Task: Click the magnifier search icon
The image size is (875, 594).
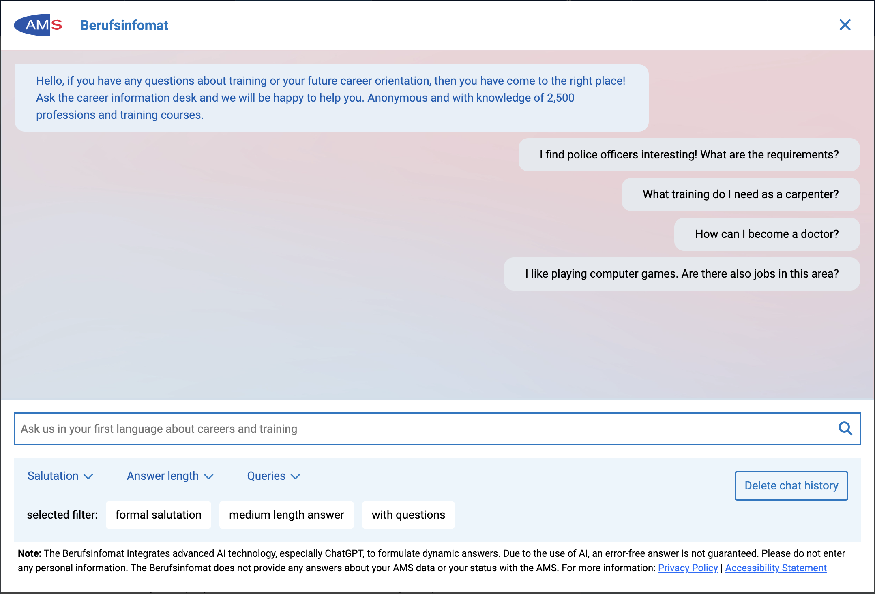Action: coord(845,428)
